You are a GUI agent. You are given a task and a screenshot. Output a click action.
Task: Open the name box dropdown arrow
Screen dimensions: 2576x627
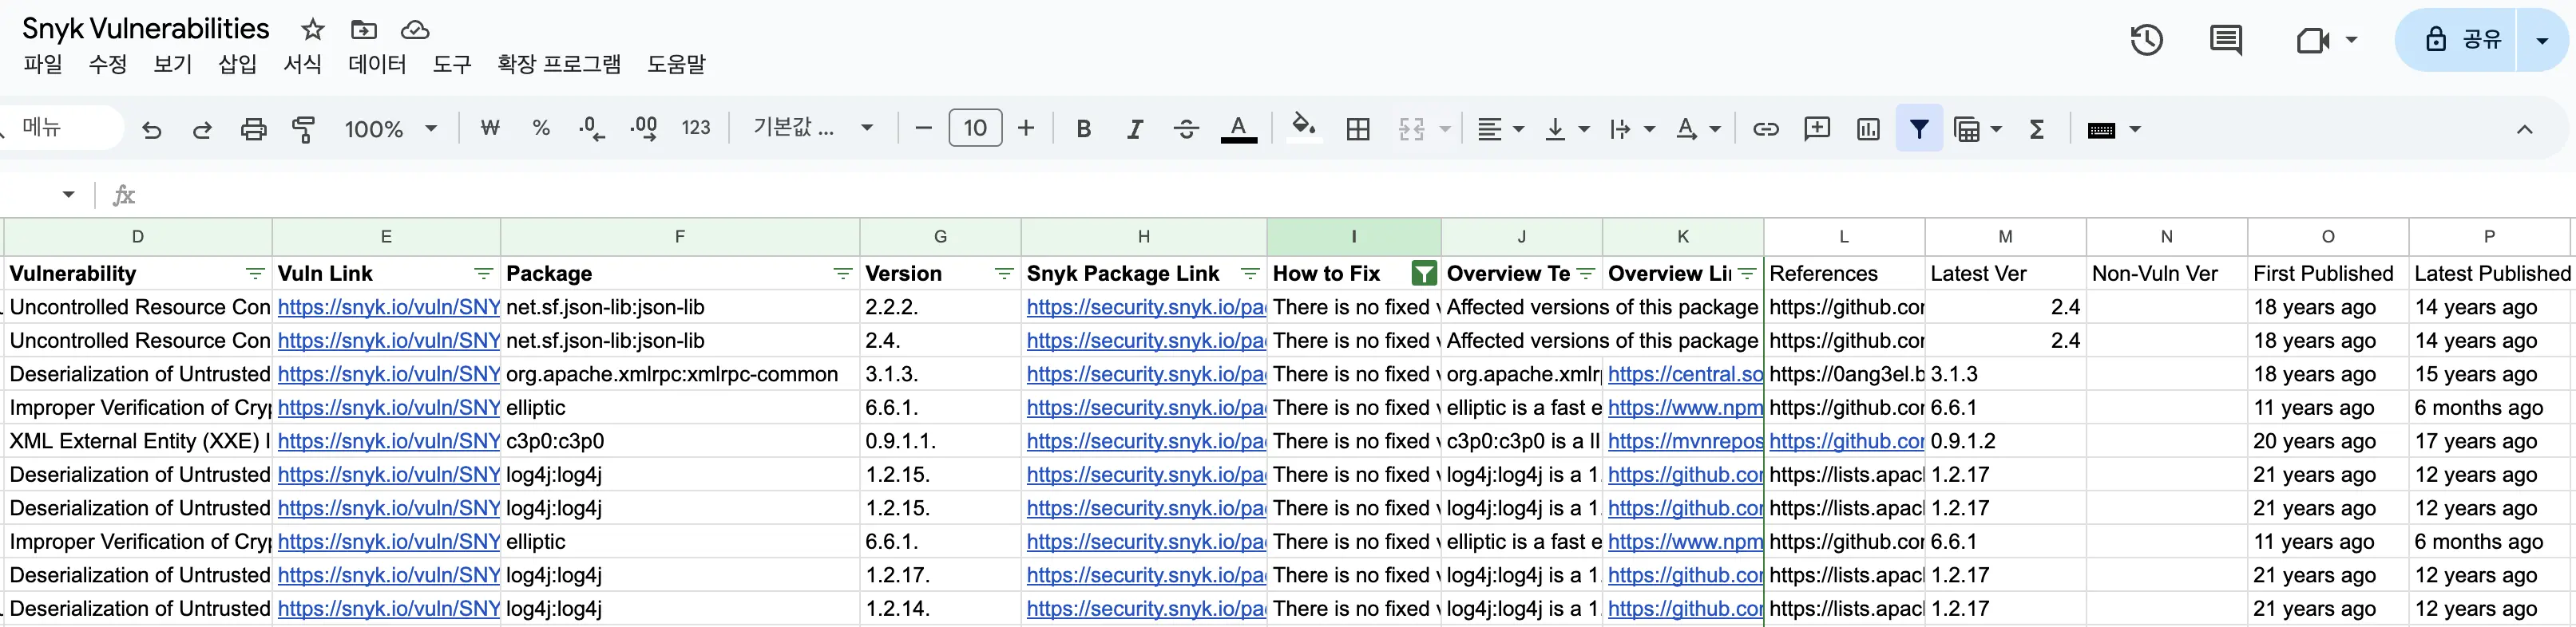click(68, 194)
